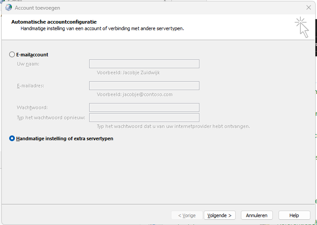317x225 pixels.
Task: Click the Automatische accountconfiguratie heading
Action: [54, 21]
